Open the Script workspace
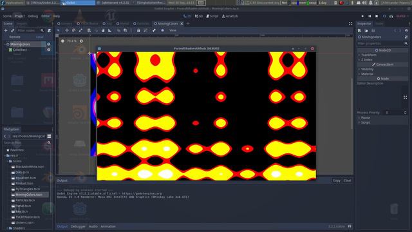The height and width of the screenshot is (232, 412). [x=212, y=16]
